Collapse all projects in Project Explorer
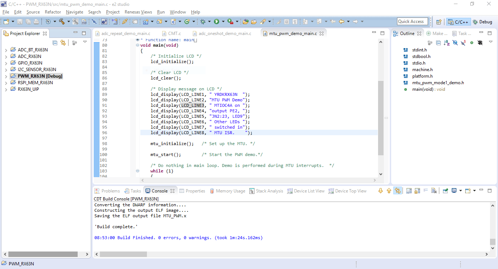 [x=55, y=43]
